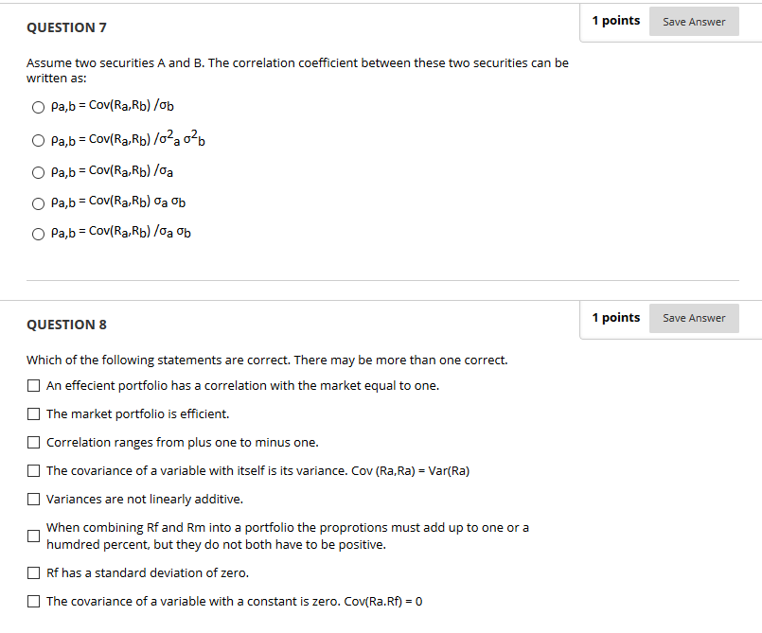Click the '1 points' label for Question 8
This screenshot has height=633, width=762.
(x=615, y=317)
